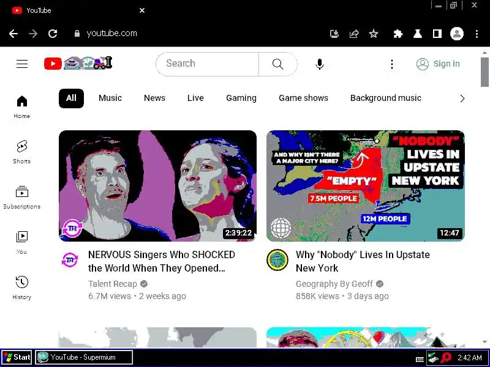Open the browser profile avatar

[456, 34]
